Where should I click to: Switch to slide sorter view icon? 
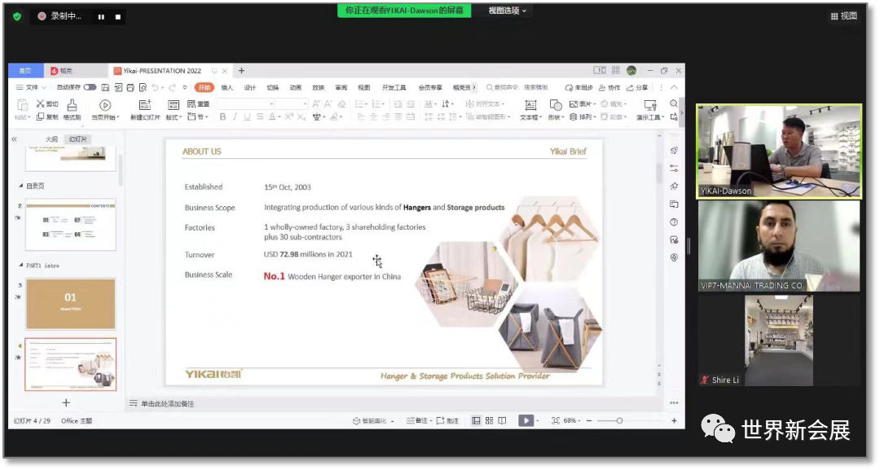(x=489, y=420)
